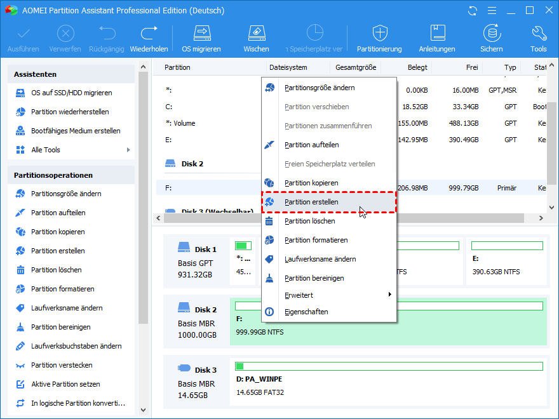Select Laufwerksbuchstaben ändern in sidebar
The width and height of the screenshot is (559, 419).
76,346
